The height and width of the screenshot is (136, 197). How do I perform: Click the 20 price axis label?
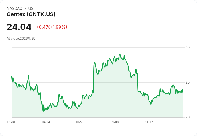tap(188, 117)
